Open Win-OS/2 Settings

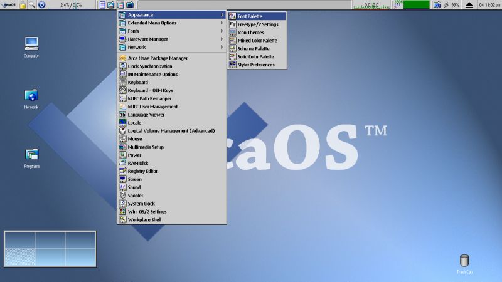pos(171,212)
